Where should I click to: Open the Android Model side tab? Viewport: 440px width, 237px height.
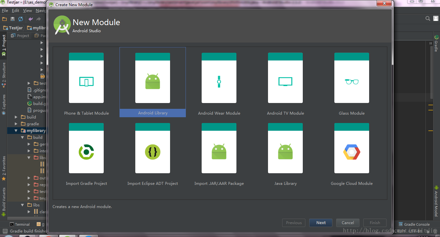click(x=436, y=201)
